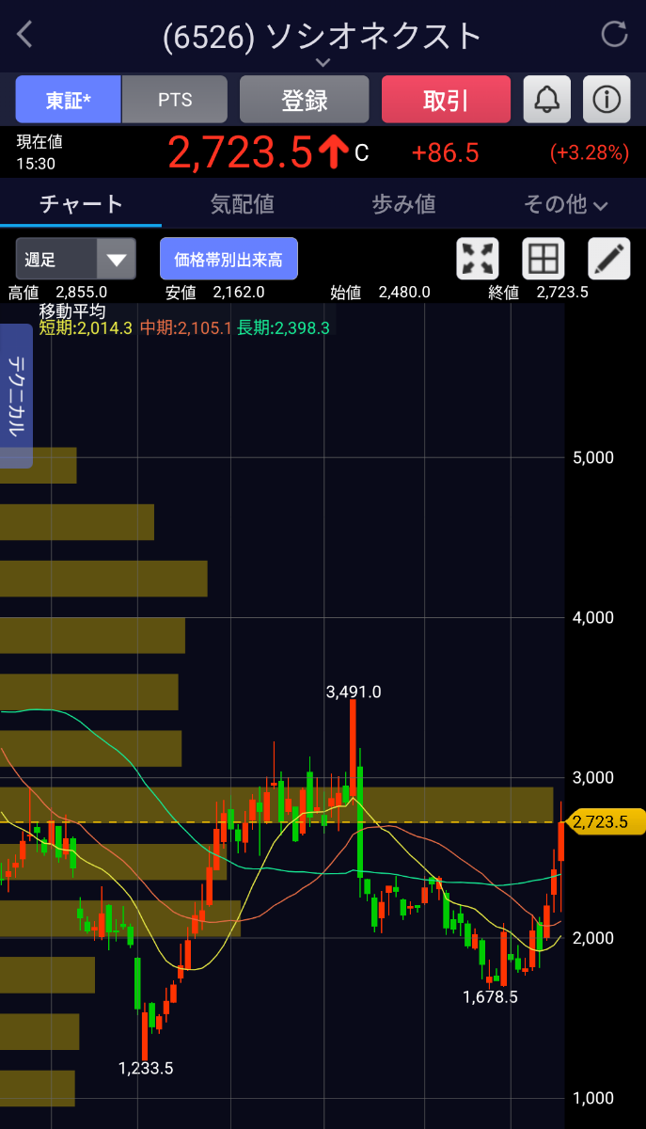Select the 東証 market toggle
This screenshot has height=1129, width=646.
69,100
